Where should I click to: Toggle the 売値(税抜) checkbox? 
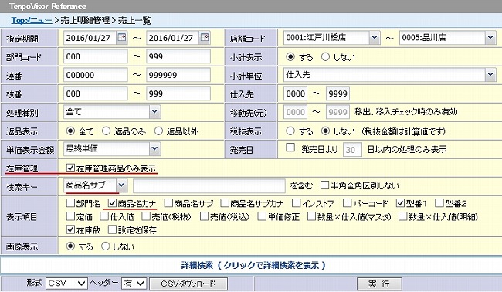point(146,216)
